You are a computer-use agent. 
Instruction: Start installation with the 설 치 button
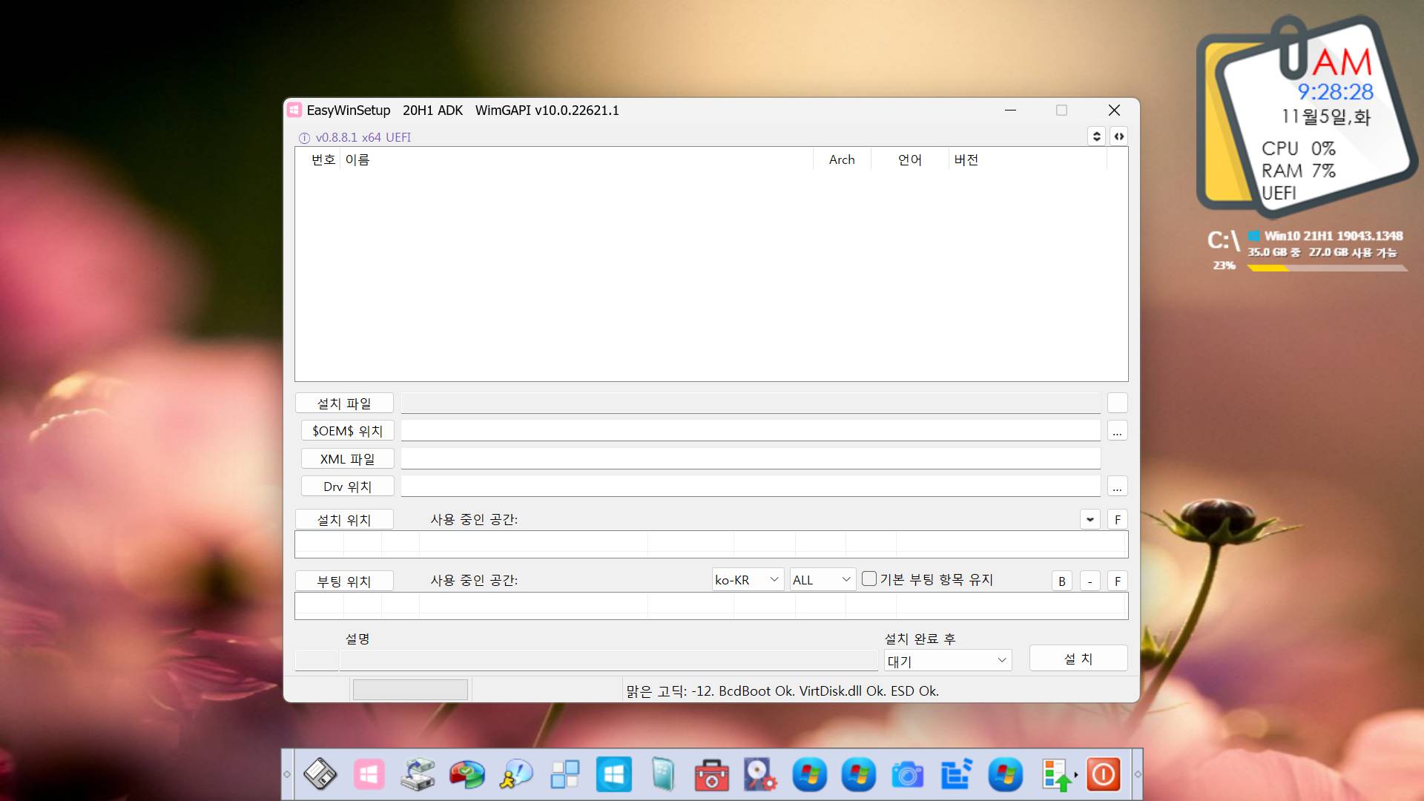[1078, 659]
